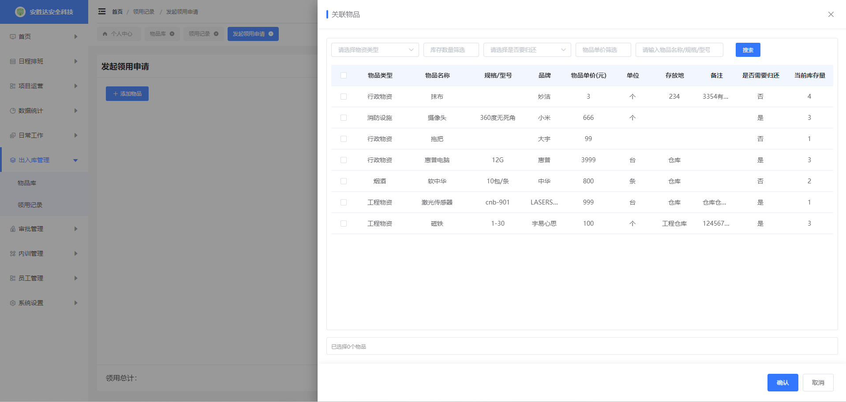Click the blue 搜索 button
Image resolution: width=846 pixels, height=402 pixels.
coord(748,50)
